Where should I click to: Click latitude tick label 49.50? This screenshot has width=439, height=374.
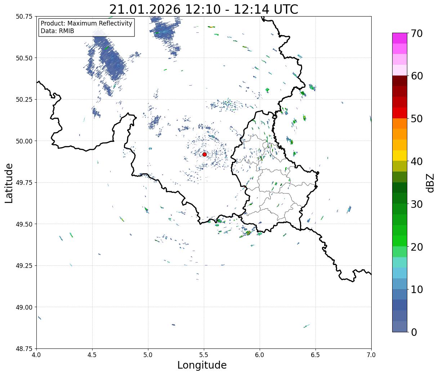(24, 224)
